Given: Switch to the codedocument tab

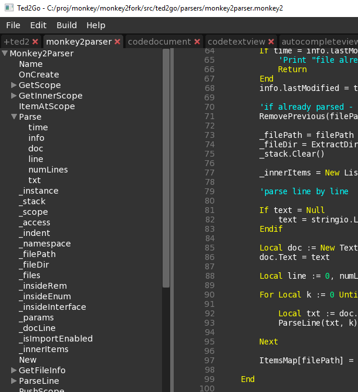Looking at the screenshot, I should point(159,42).
